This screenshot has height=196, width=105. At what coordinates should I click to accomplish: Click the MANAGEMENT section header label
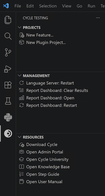[36, 76]
